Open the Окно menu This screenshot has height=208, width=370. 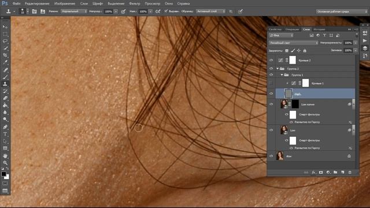tap(169, 3)
